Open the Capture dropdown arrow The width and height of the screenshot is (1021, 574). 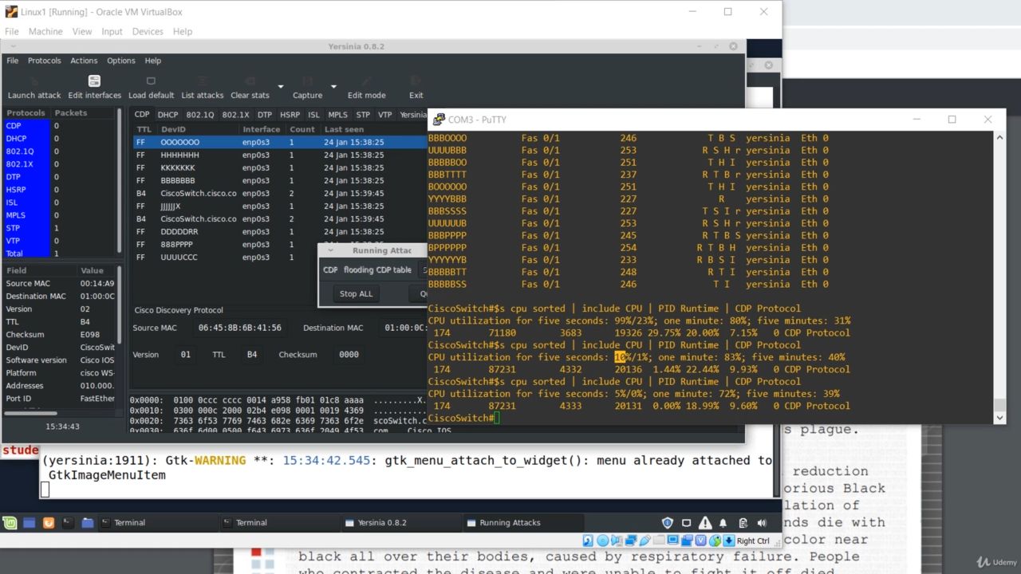pos(333,87)
